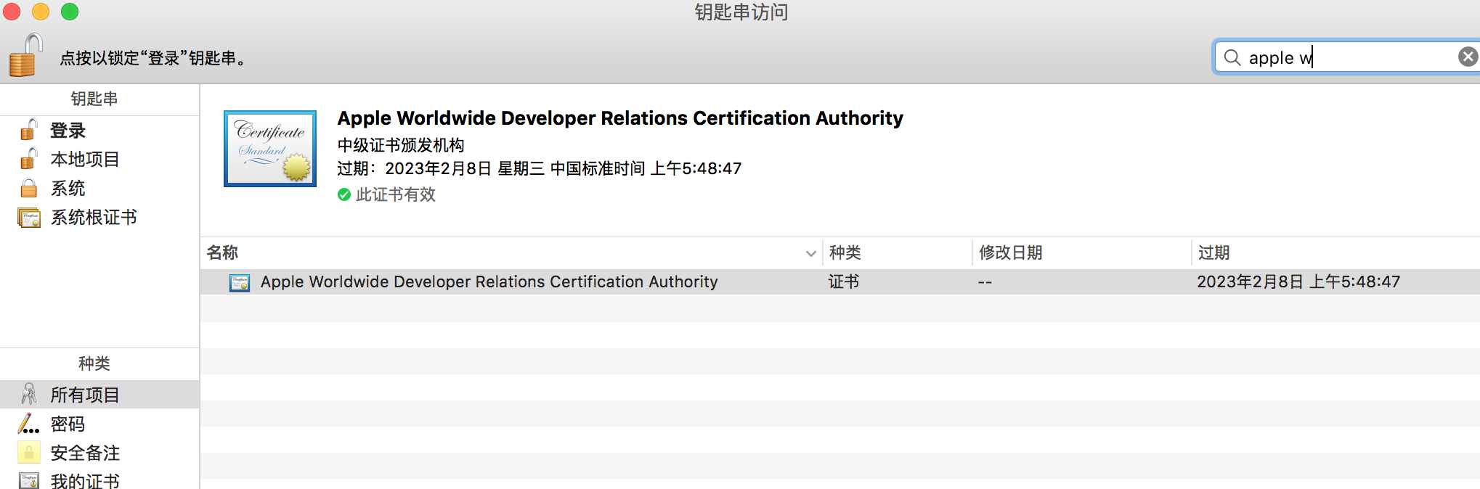This screenshot has height=489, width=1480.
Task: Select the Apple Worldwide Developer Relations row
Action: (840, 282)
